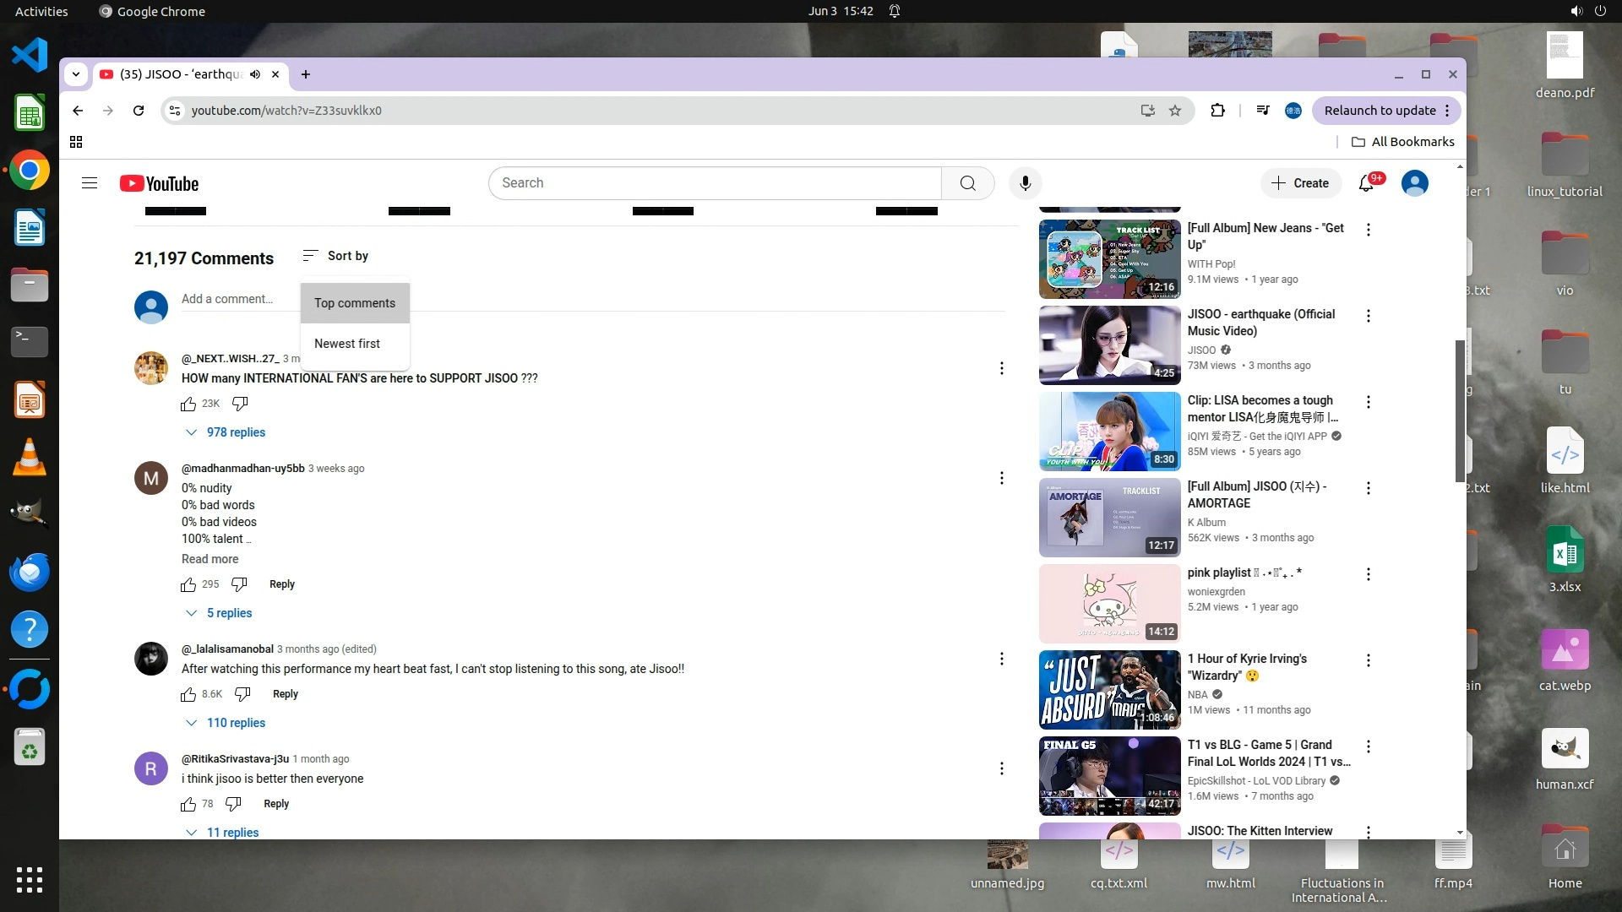Open the YouTube hamburger guide menu
The width and height of the screenshot is (1622, 912).
click(90, 183)
